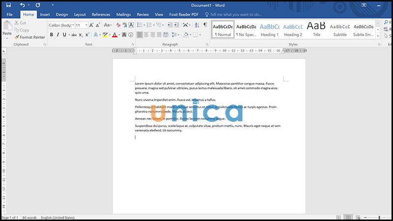Click the Text Effects icon
393x221 pixels.
(96, 35)
